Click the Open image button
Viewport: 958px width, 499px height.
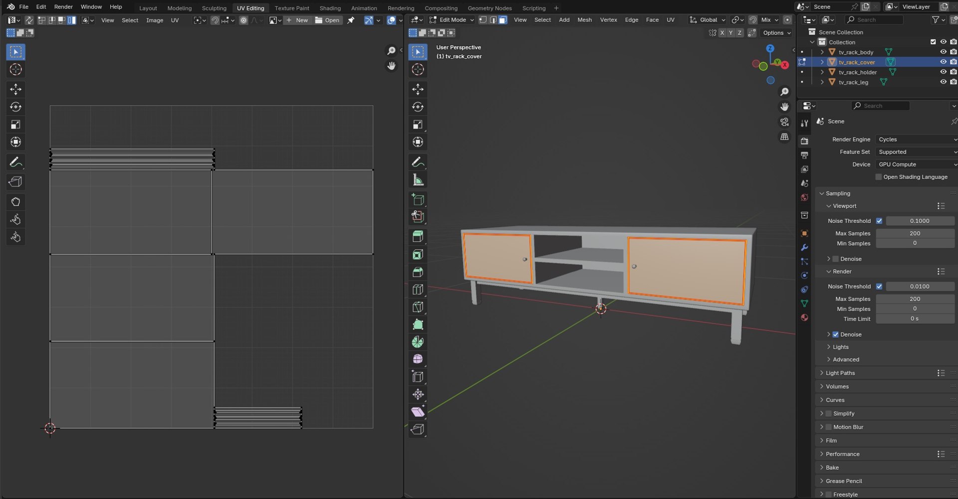(327, 20)
